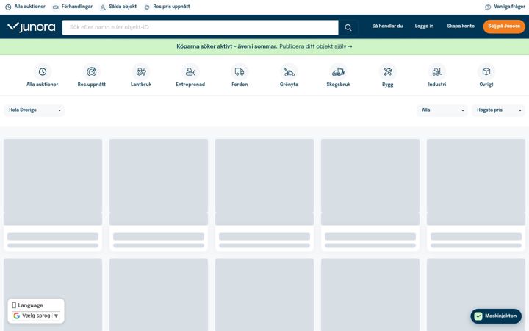Open the Maskinjakten chat button

tap(496, 316)
